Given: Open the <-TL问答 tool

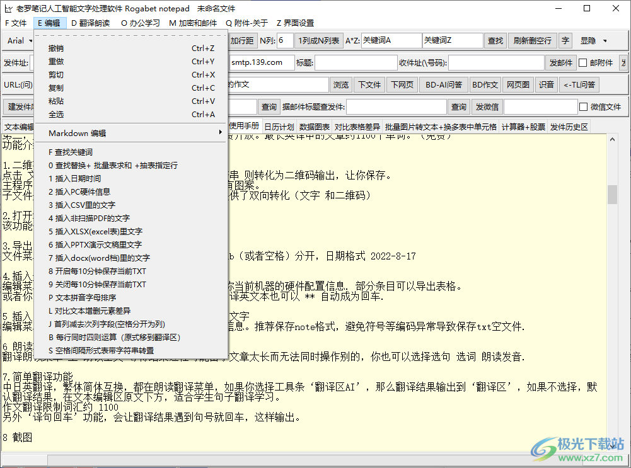Looking at the screenshot, I should (x=579, y=84).
